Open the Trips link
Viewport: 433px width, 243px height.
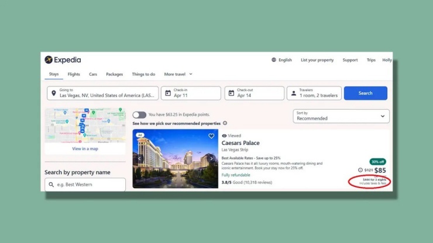click(371, 60)
